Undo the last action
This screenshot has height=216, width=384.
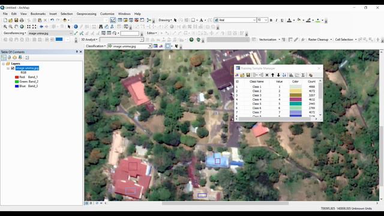point(52,20)
